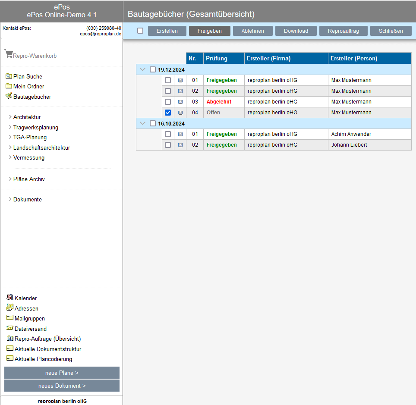This screenshot has width=416, height=405.
Task: Click the Prüfung column header
Action: [x=224, y=58]
